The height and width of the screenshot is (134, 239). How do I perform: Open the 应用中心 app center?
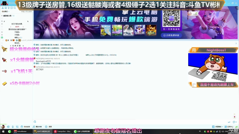229,127
